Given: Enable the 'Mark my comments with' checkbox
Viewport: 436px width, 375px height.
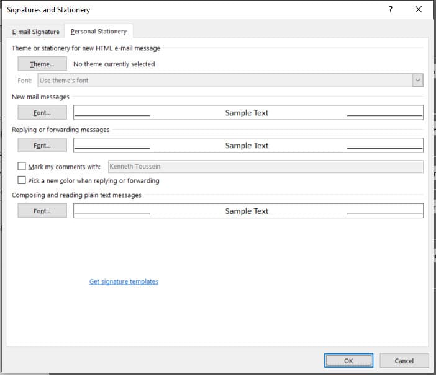Looking at the screenshot, I should click(x=22, y=167).
